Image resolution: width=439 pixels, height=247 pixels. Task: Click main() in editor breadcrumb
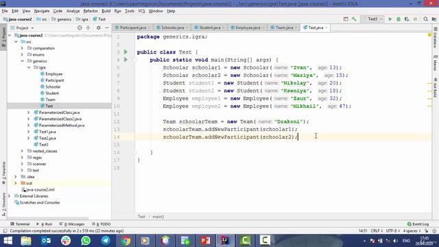pos(158,217)
